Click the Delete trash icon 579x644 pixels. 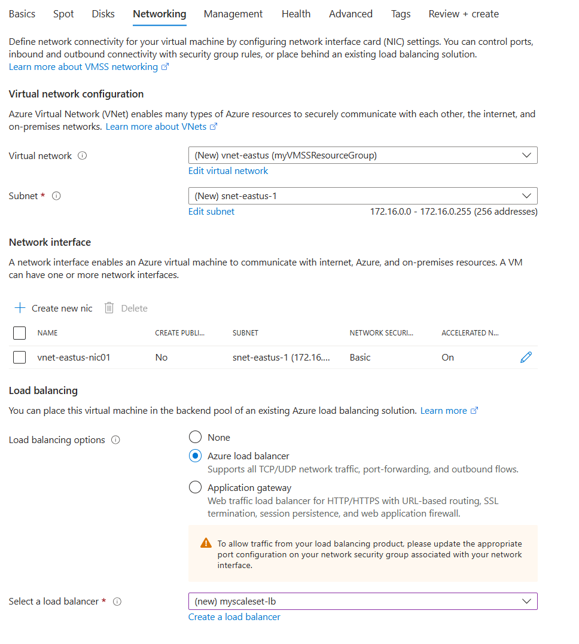tap(108, 308)
